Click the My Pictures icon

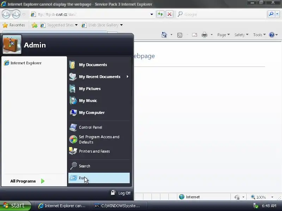[73, 89]
